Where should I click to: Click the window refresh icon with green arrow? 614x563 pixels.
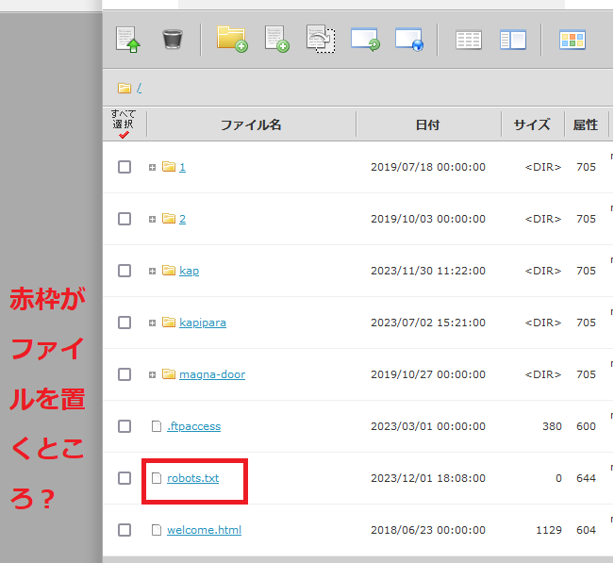[x=364, y=39]
